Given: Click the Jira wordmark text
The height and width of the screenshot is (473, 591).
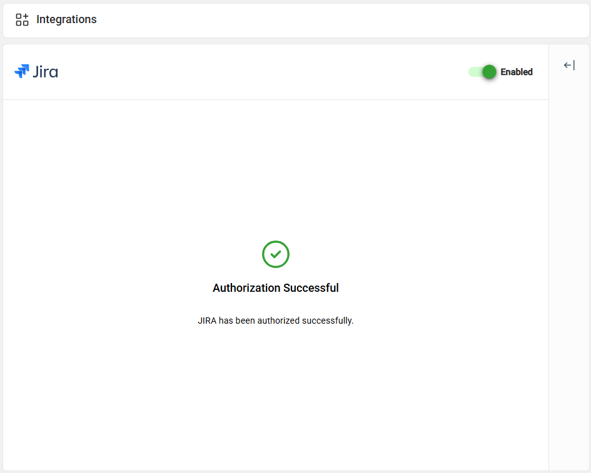Looking at the screenshot, I should [45, 72].
